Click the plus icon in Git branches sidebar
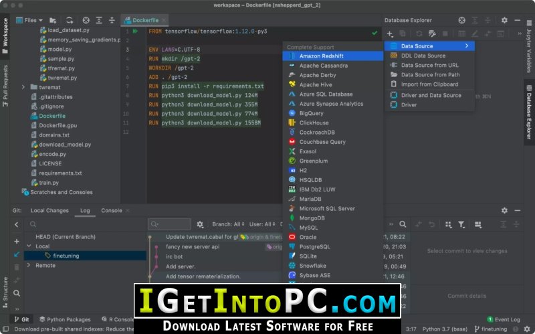The height and width of the screenshot is (334, 535). pyautogui.click(x=16, y=241)
